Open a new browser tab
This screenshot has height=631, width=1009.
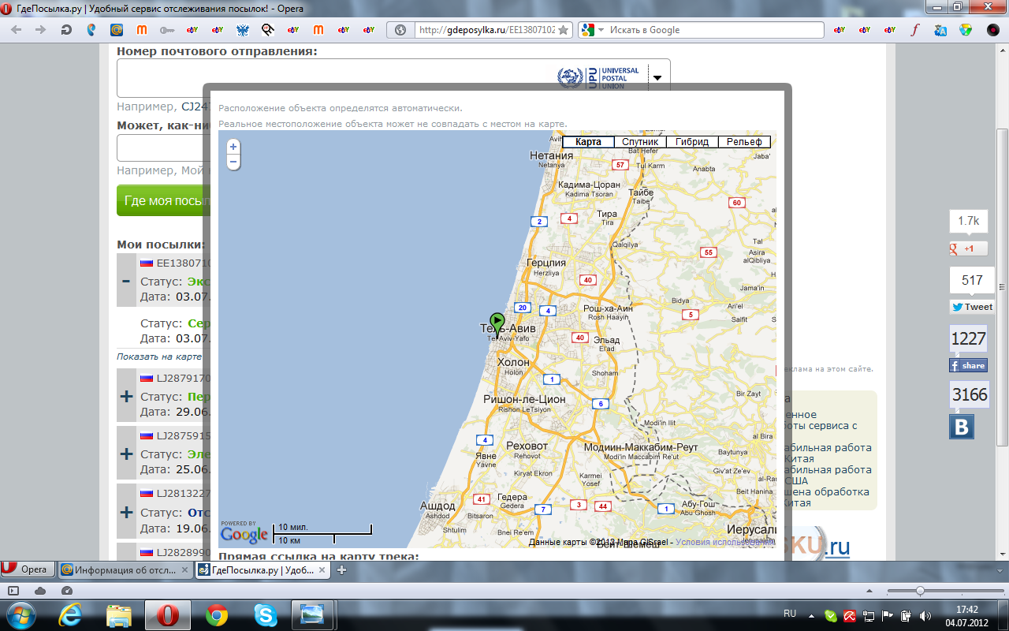coord(341,569)
